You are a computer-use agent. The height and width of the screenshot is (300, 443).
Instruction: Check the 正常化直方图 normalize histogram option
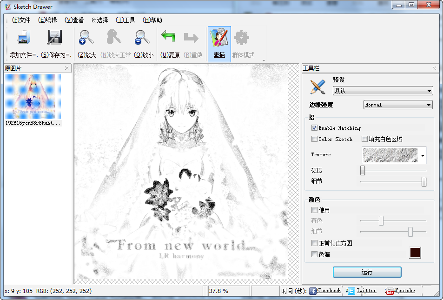pyautogui.click(x=315, y=243)
